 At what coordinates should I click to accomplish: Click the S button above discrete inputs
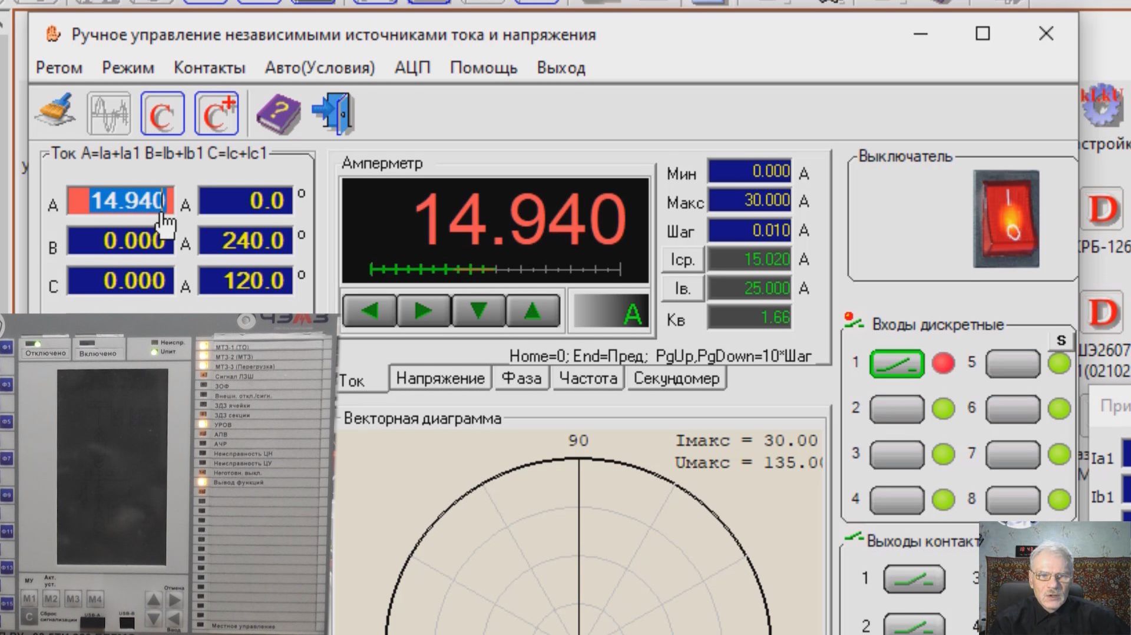click(x=1061, y=340)
